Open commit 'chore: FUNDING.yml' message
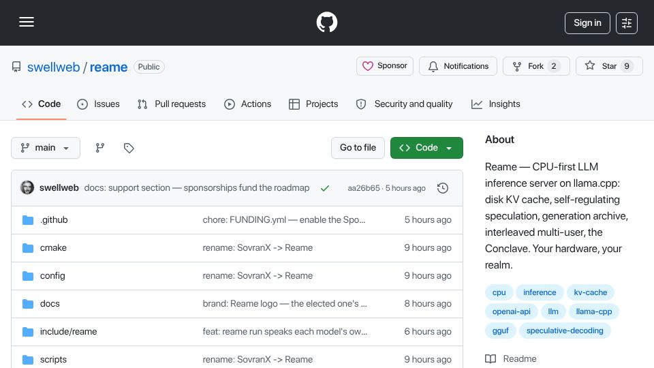Image resolution: width=654 pixels, height=368 pixels. click(x=284, y=220)
